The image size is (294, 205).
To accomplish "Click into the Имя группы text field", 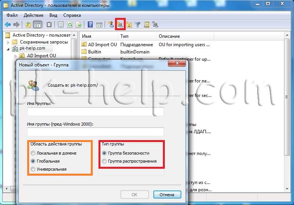I will 95,111.
